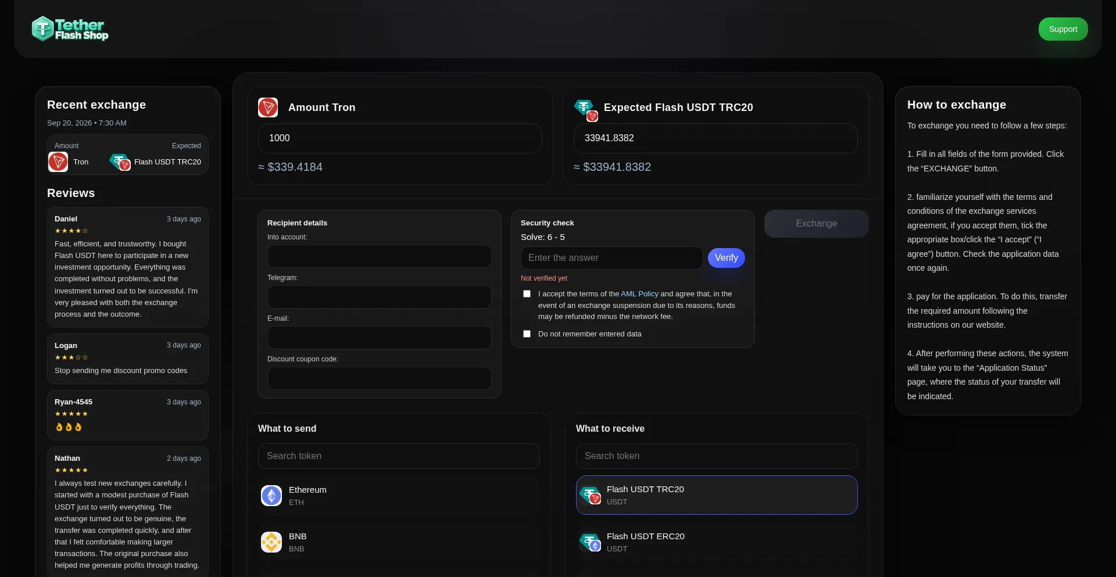1116x577 pixels.
Task: Click the security answer input field
Action: pyautogui.click(x=611, y=258)
